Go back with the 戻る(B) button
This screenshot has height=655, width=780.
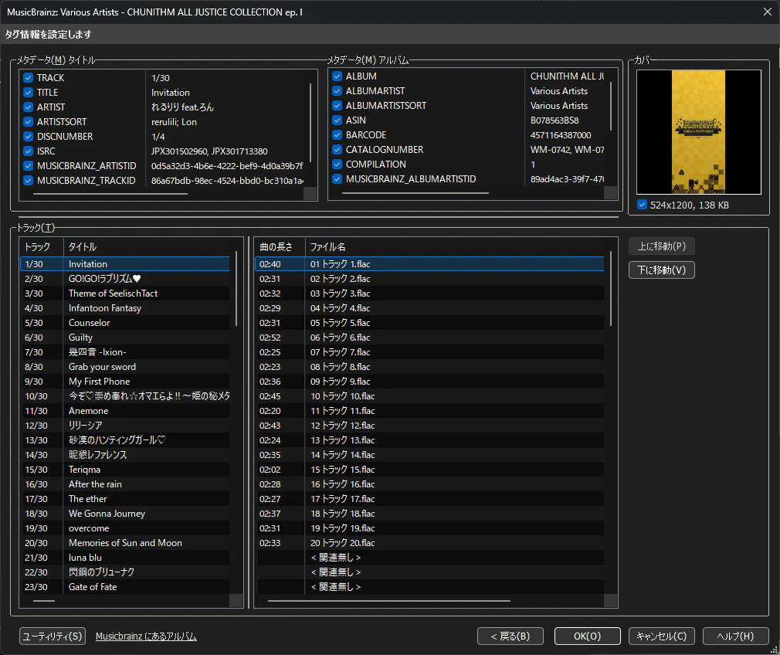click(511, 636)
